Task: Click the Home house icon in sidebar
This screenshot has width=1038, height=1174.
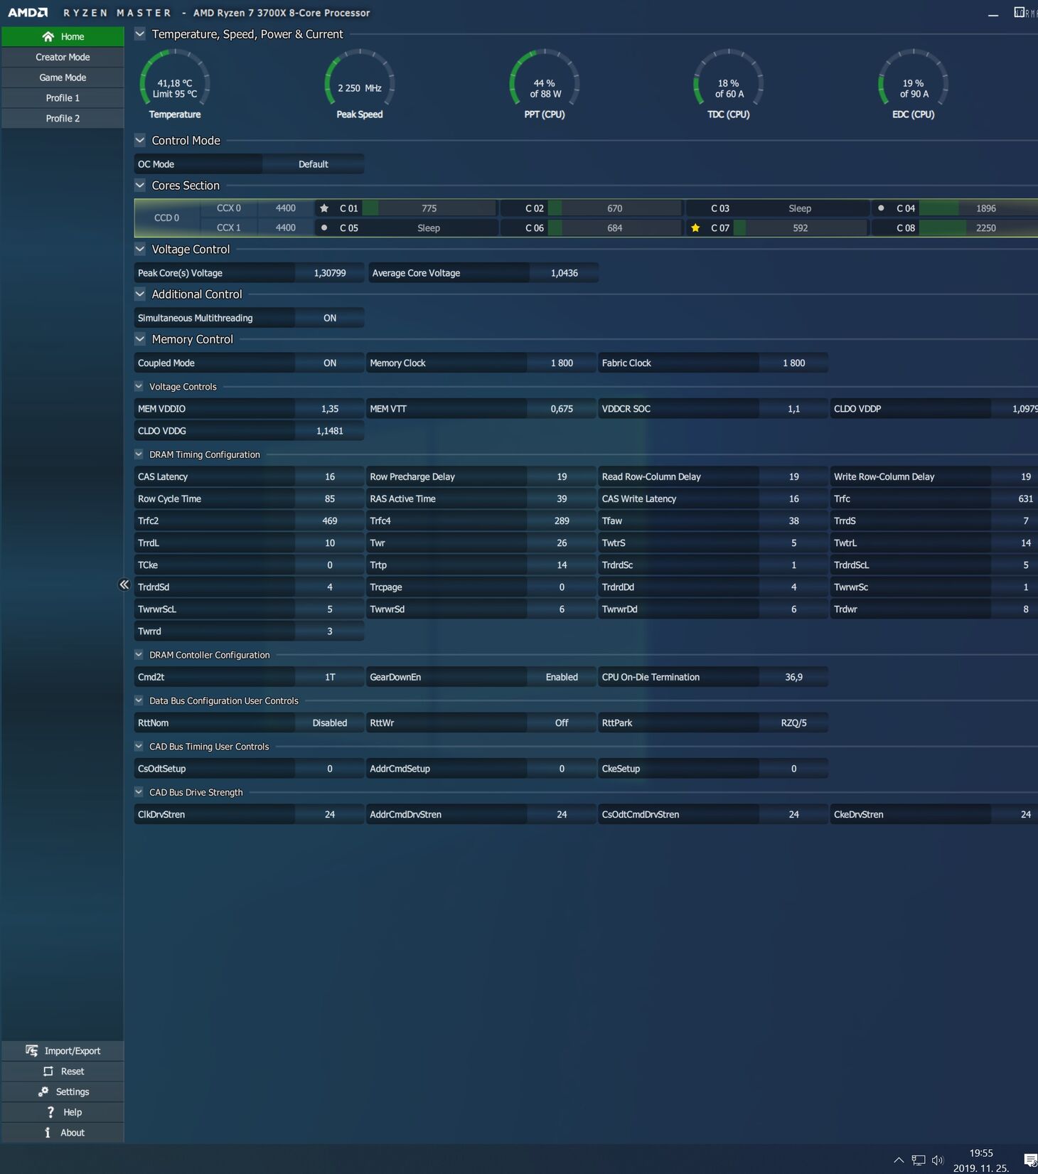Action: (48, 36)
